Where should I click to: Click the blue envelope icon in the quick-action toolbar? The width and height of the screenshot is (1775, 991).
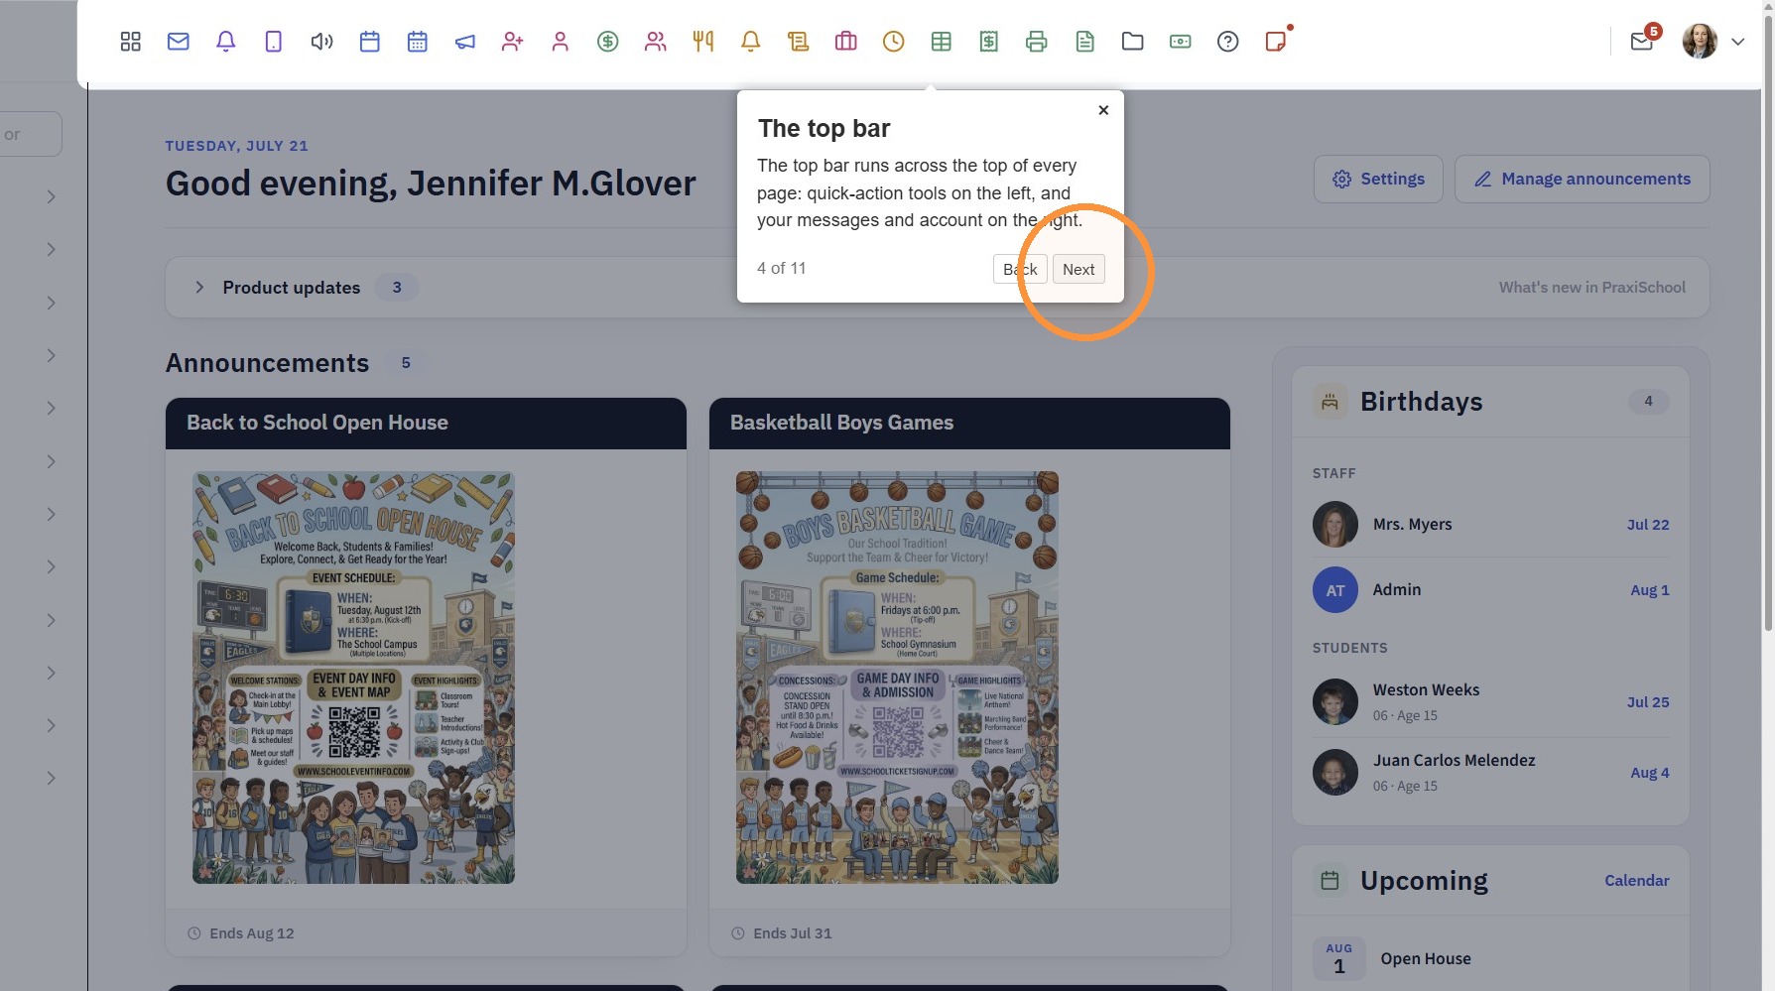[x=179, y=42]
